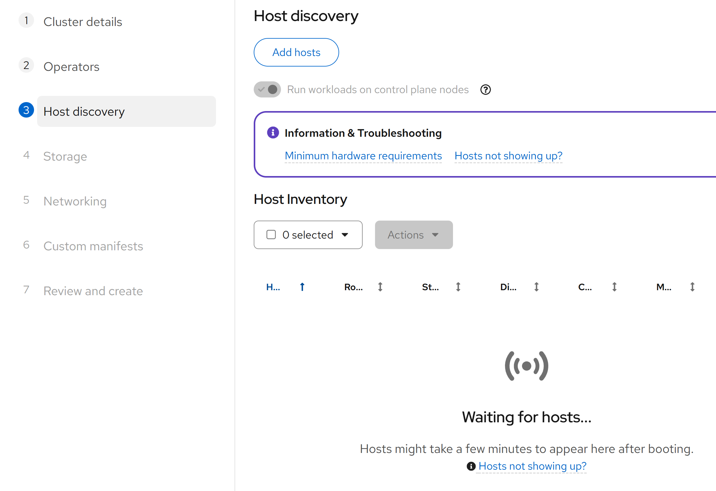Click the help icon beside control plane nodes

[485, 90]
